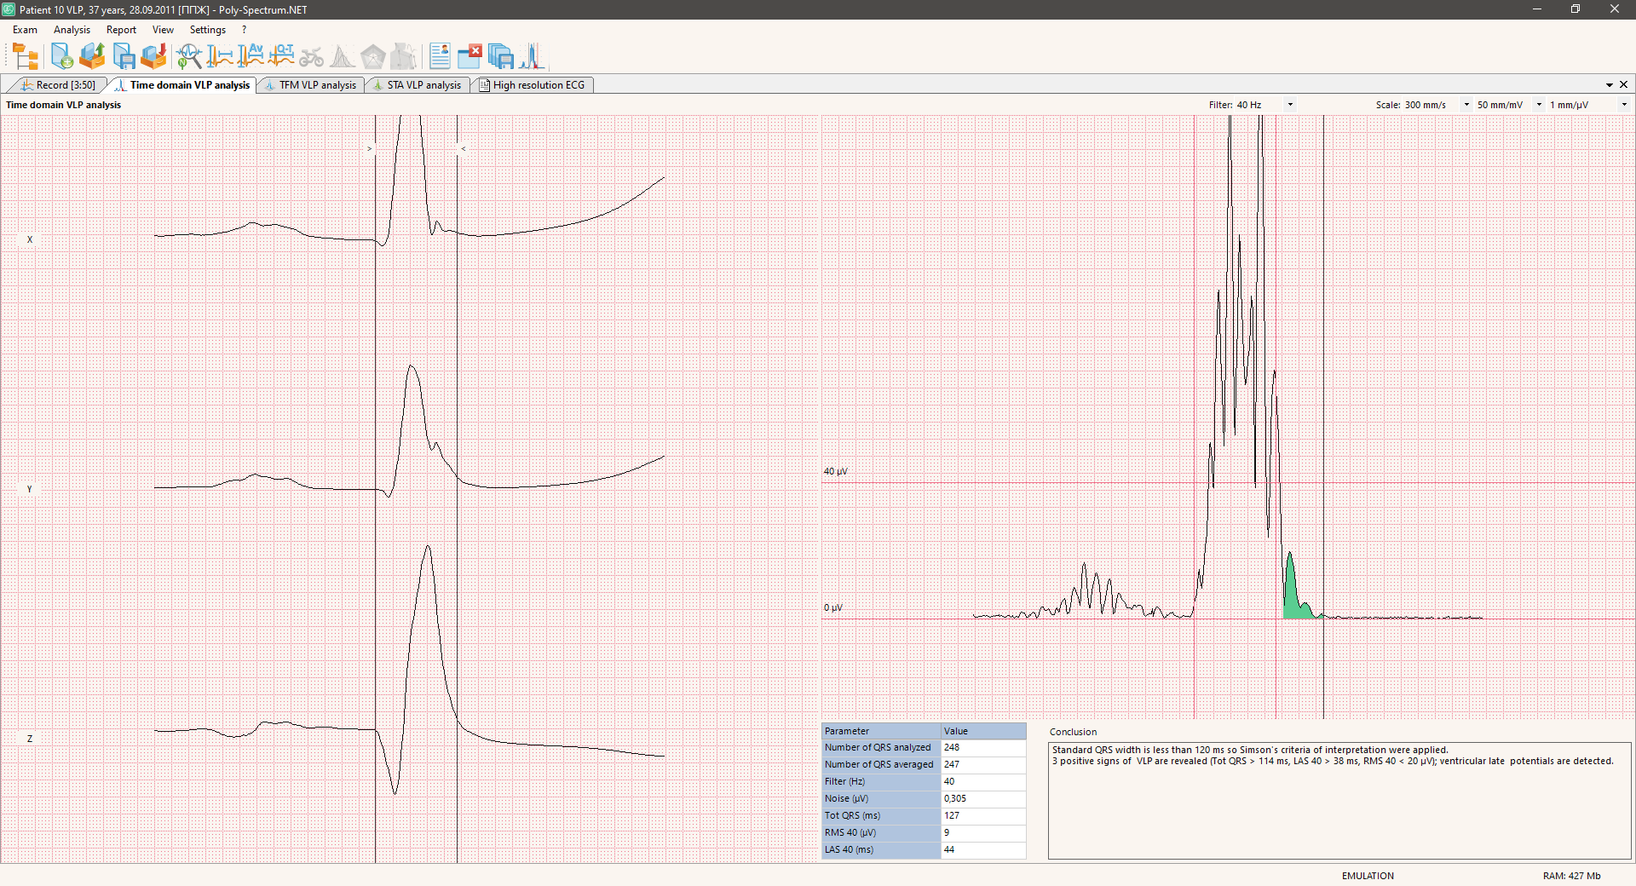Click the averaged ECG (Av) analysis icon
1636x886 pixels.
[x=250, y=57]
